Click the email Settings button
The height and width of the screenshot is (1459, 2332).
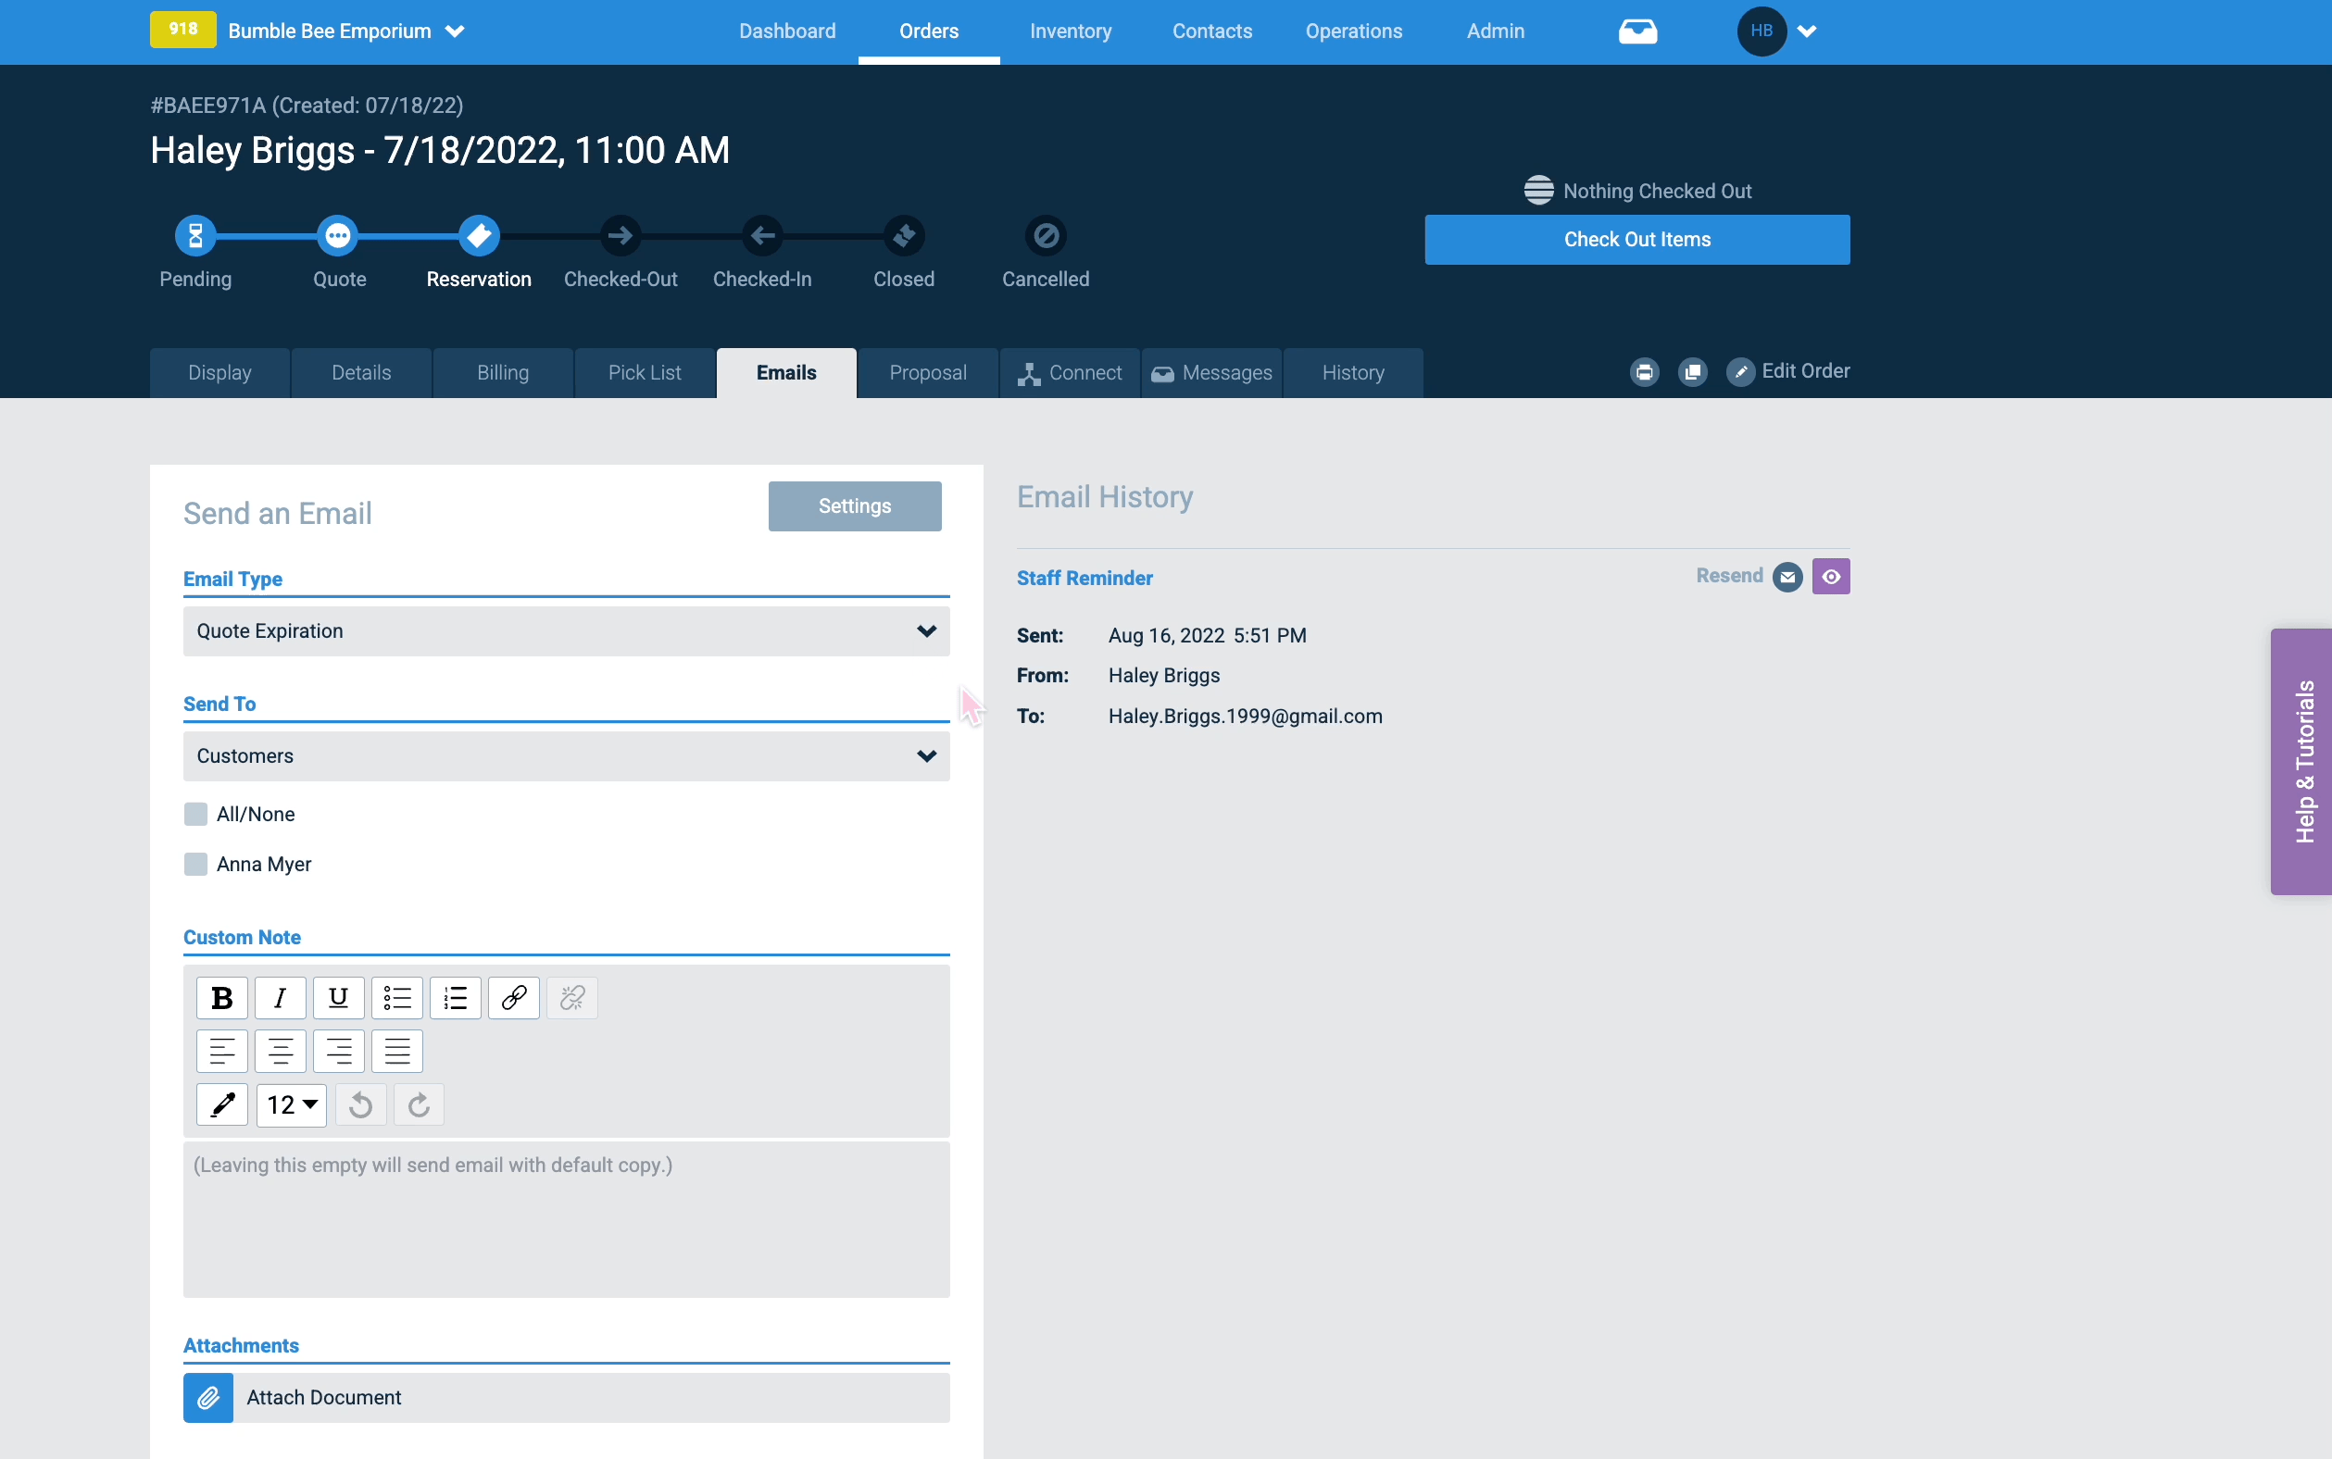click(855, 506)
